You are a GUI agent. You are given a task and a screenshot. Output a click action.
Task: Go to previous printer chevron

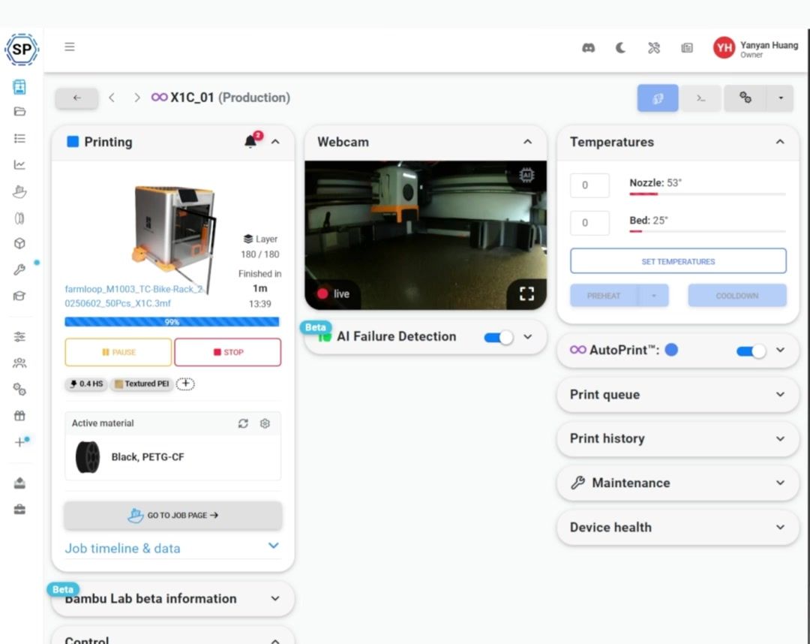(112, 98)
